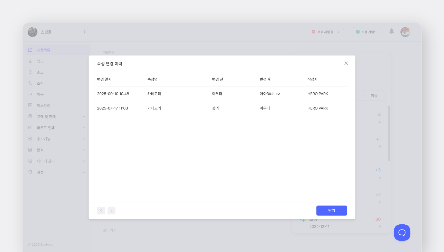This screenshot has width=444, height=252.
Task: Open the 이동 (move) sidebar icon
Action: click(x=30, y=94)
